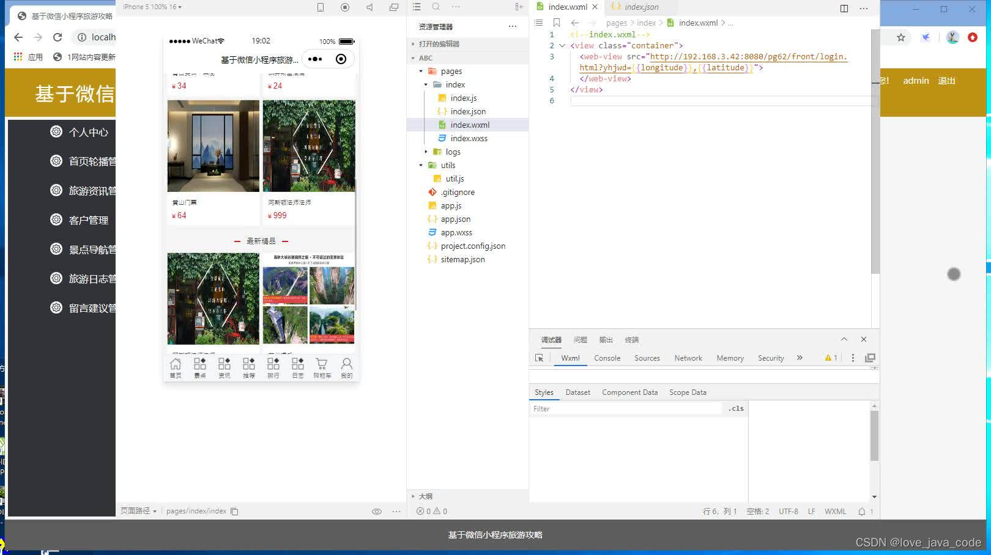Screen dimensions: 991x555
Task: Tap the capsule close circle button
Action: coord(341,59)
